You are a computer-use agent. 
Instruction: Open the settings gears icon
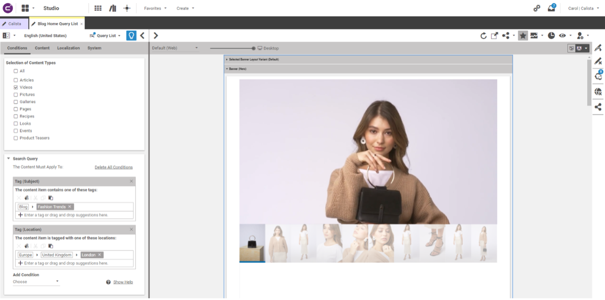coord(537,8)
